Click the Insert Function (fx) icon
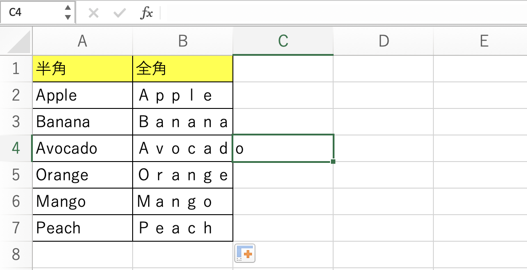The image size is (527, 270). (147, 12)
